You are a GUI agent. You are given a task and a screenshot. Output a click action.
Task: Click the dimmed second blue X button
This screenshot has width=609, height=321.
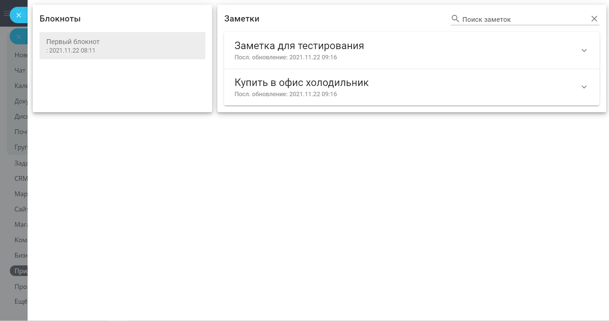pyautogui.click(x=19, y=37)
